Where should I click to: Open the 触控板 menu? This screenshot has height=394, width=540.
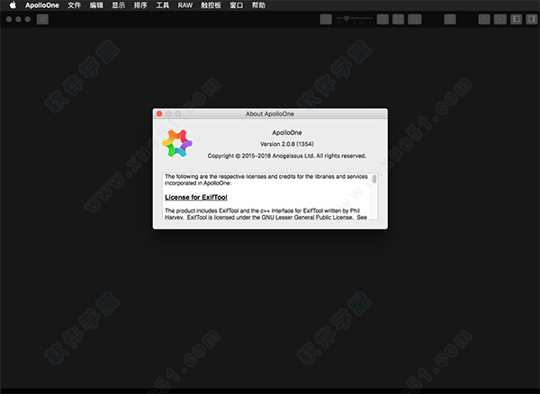point(211,5)
